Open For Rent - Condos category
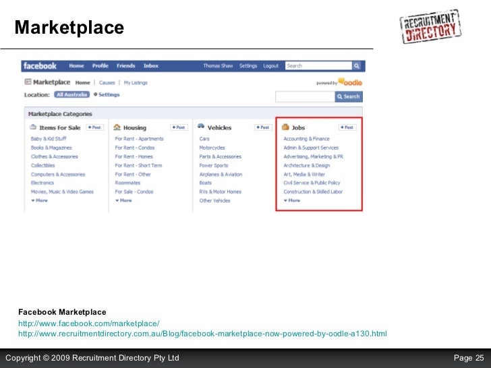This screenshot has width=491, height=368. point(135,148)
